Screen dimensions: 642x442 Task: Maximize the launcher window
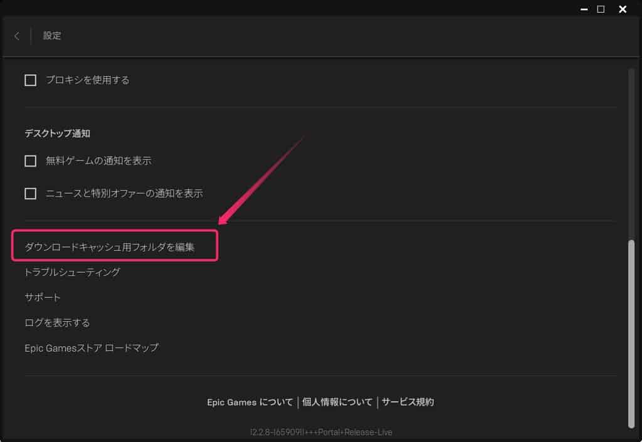tap(601, 9)
